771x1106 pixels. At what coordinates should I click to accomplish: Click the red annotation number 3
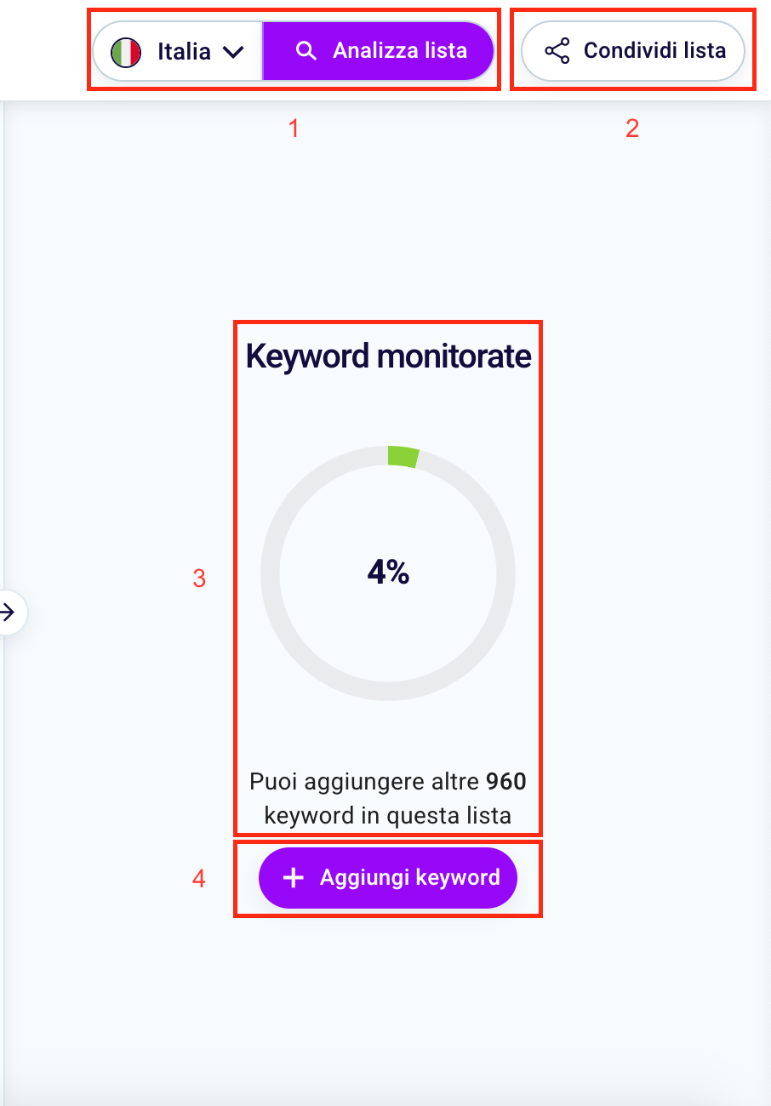(x=199, y=579)
